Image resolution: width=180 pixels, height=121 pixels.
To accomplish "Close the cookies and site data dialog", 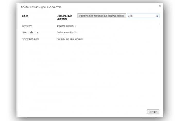I will [160, 6].
